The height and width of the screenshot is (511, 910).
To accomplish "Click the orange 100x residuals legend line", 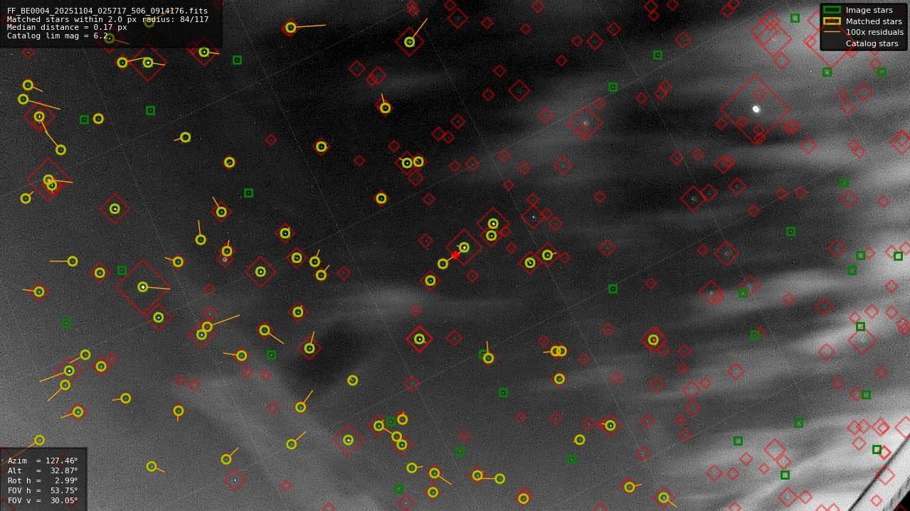I will (832, 32).
